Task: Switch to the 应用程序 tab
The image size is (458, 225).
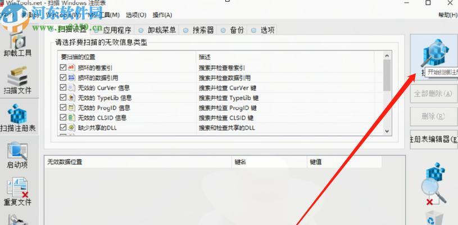Action: pyautogui.click(x=113, y=30)
